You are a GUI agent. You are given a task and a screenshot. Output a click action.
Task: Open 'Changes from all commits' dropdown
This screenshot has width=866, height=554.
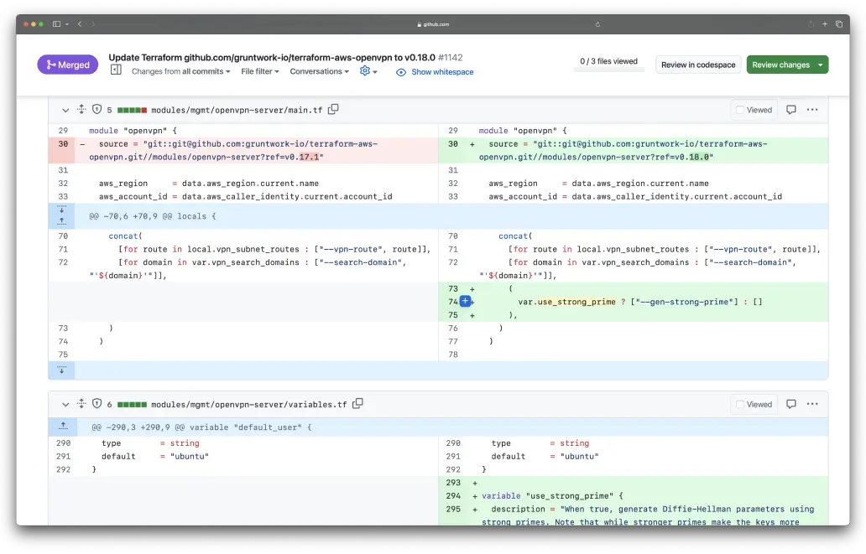180,71
